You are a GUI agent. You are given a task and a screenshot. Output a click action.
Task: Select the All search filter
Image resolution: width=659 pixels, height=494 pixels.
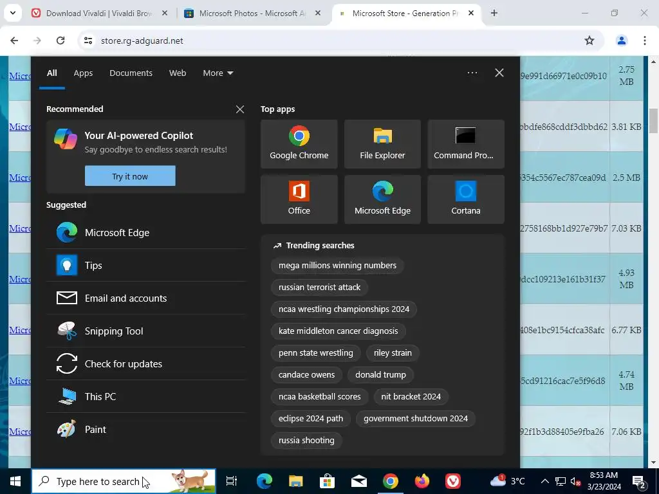click(51, 73)
